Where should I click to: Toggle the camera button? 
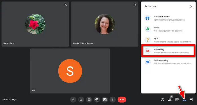tap(81, 100)
